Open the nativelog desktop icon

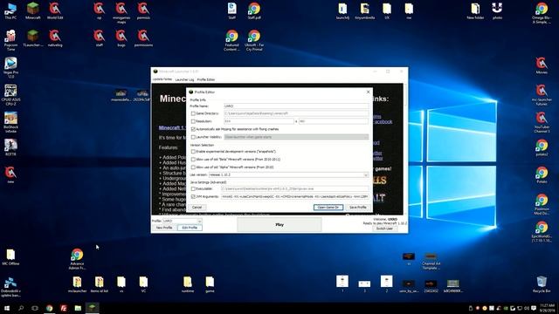click(x=55, y=38)
